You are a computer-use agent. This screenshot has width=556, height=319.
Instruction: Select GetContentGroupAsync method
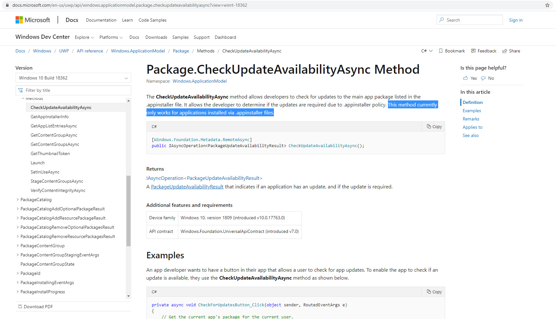(x=54, y=135)
